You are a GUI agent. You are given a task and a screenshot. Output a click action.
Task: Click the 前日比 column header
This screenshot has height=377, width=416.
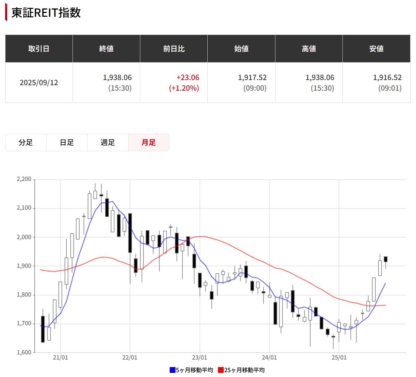pos(173,49)
